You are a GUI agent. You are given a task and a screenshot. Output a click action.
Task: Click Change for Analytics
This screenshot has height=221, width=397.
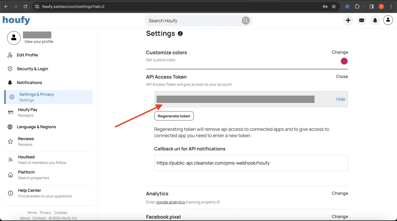(x=340, y=193)
